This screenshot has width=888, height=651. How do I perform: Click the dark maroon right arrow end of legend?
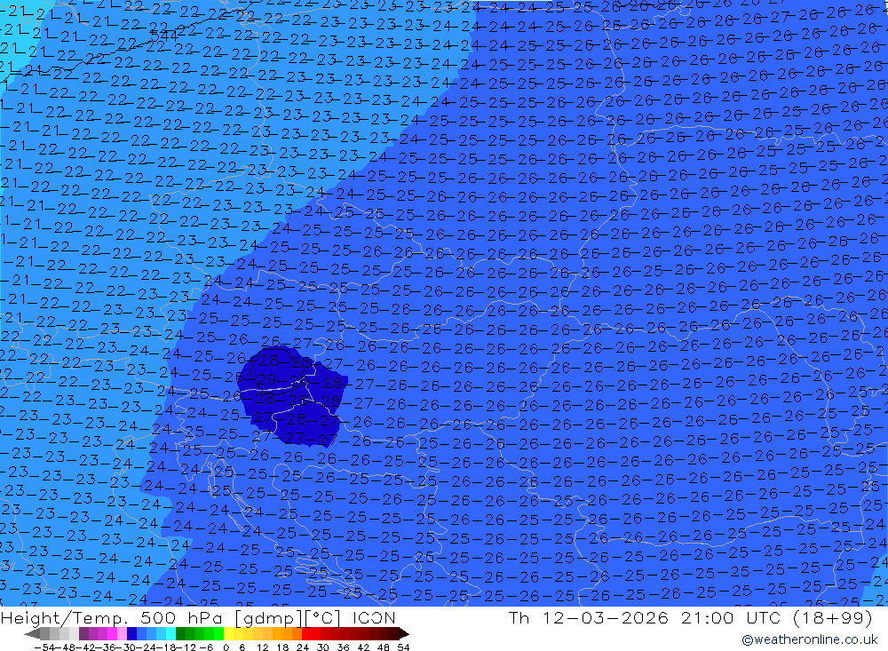point(403,634)
